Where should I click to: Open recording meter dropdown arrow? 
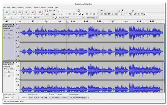click(83, 14)
